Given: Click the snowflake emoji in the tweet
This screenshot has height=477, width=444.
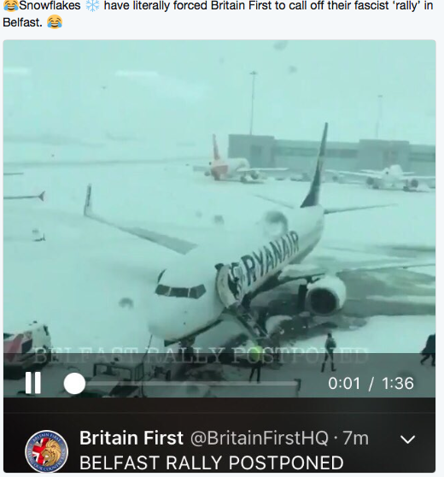Looking at the screenshot, I should [x=92, y=6].
